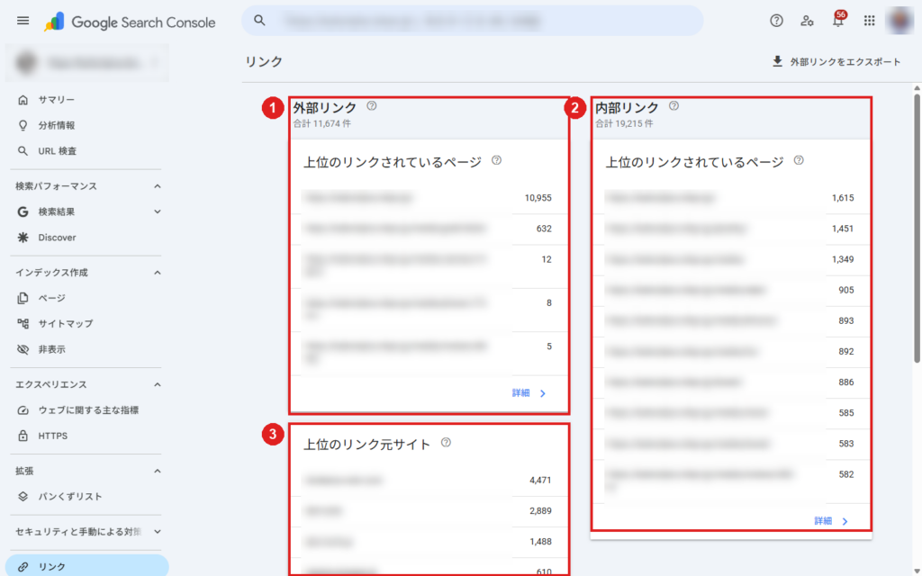Click the external row with 632 links
The width and height of the screenshot is (922, 576).
pos(429,229)
